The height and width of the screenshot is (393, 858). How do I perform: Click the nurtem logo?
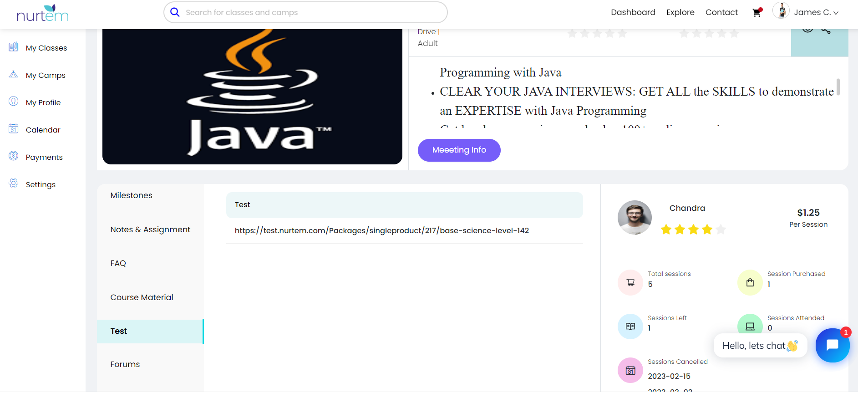pos(42,14)
